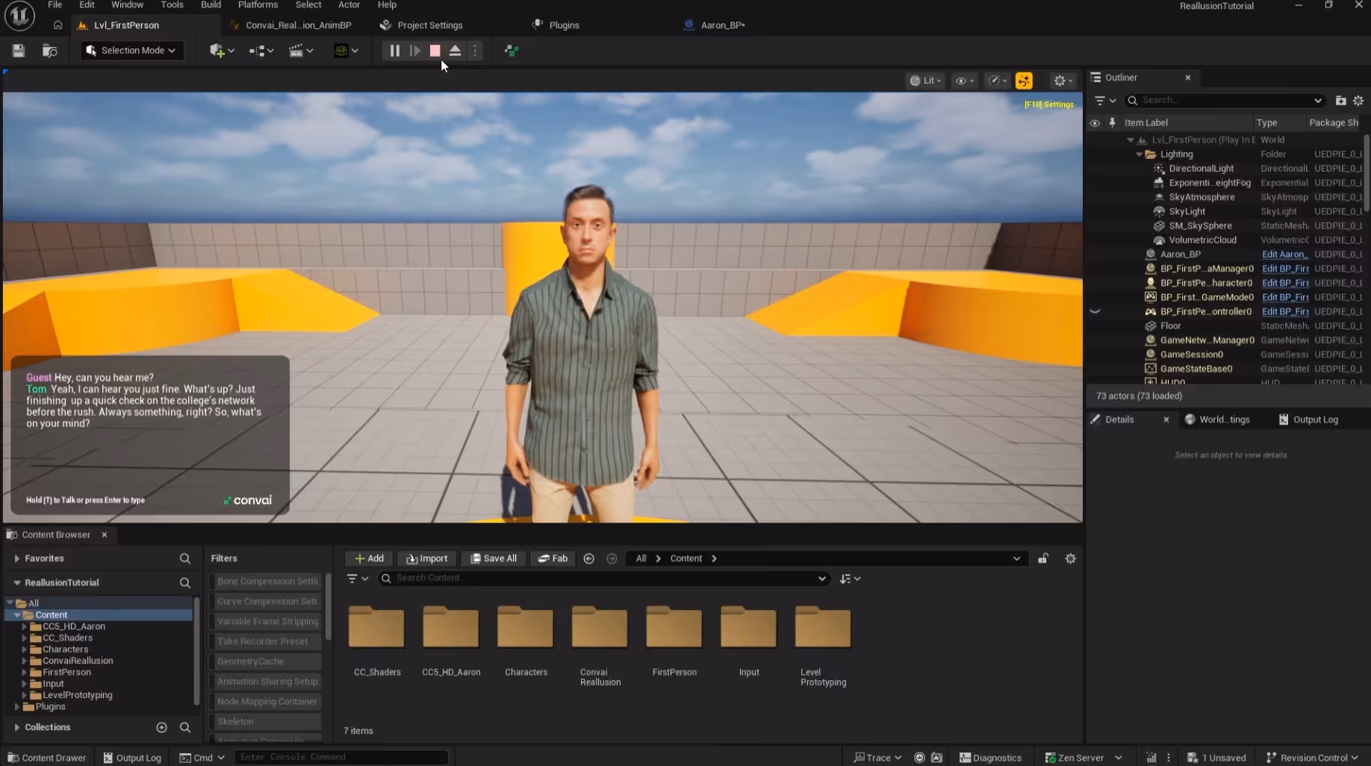Open the Content Browser settings gear
The image size is (1371, 766).
pos(1070,558)
